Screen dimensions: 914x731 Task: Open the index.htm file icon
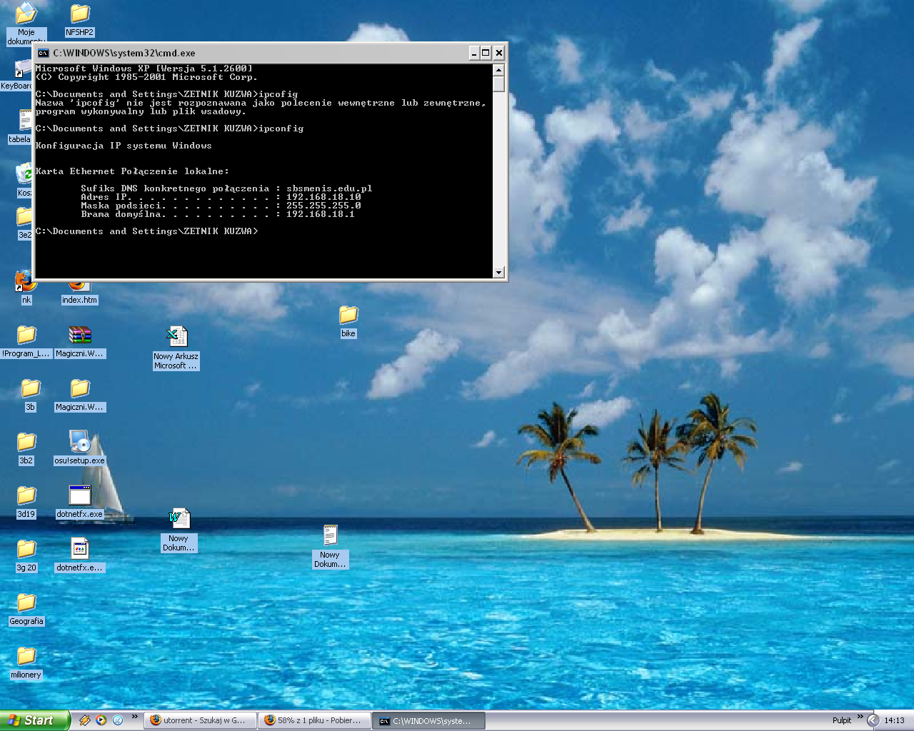click(79, 287)
